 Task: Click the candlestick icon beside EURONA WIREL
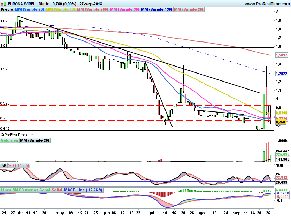click(4, 4)
